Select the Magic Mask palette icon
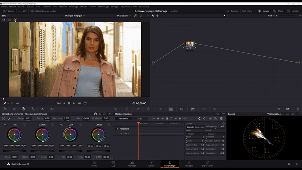302x170 pixels. tap(171, 109)
